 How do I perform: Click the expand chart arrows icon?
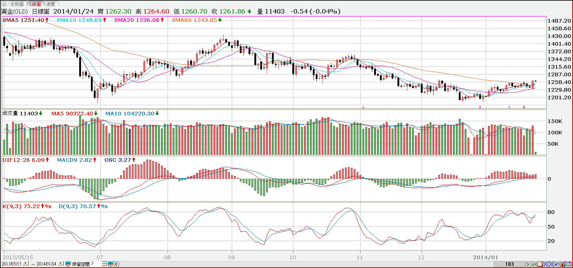pyautogui.click(x=551, y=264)
